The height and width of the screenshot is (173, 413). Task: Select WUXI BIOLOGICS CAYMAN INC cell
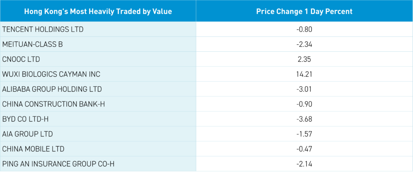(51, 74)
